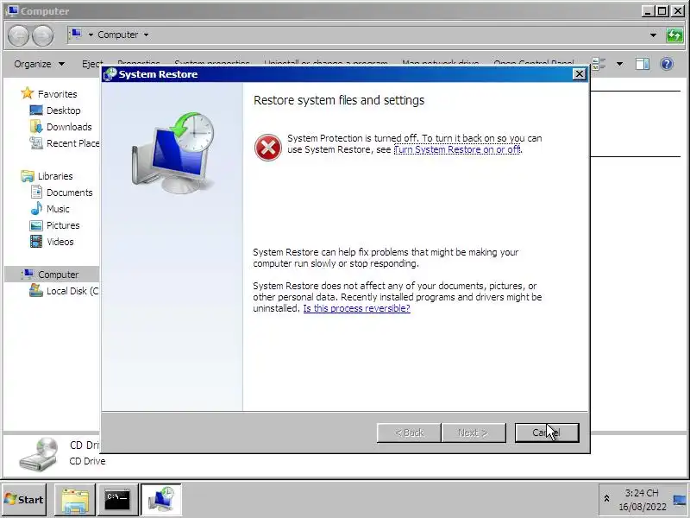Viewport: 690px width, 518px height.
Task: Close the System Restore dialog
Action: tap(580, 74)
